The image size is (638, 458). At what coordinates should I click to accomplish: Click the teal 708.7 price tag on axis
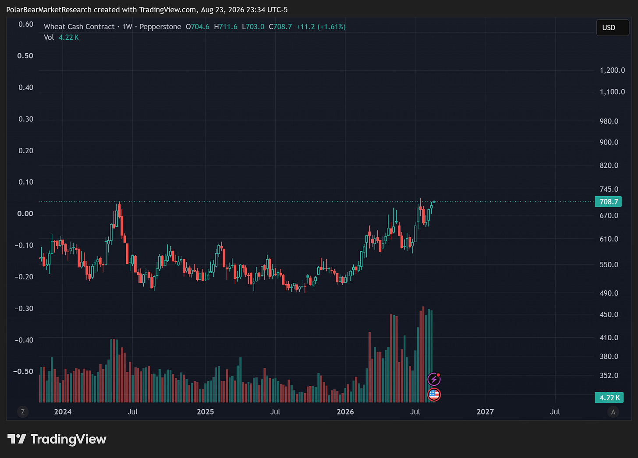coord(608,201)
